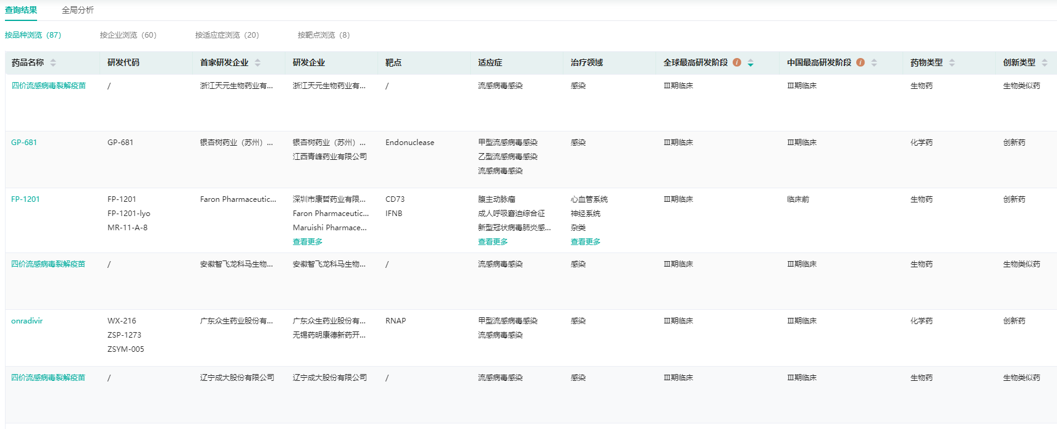Sort by 药品名称 column icon
Viewport: 1057px width, 429px height.
pyautogui.click(x=53, y=63)
